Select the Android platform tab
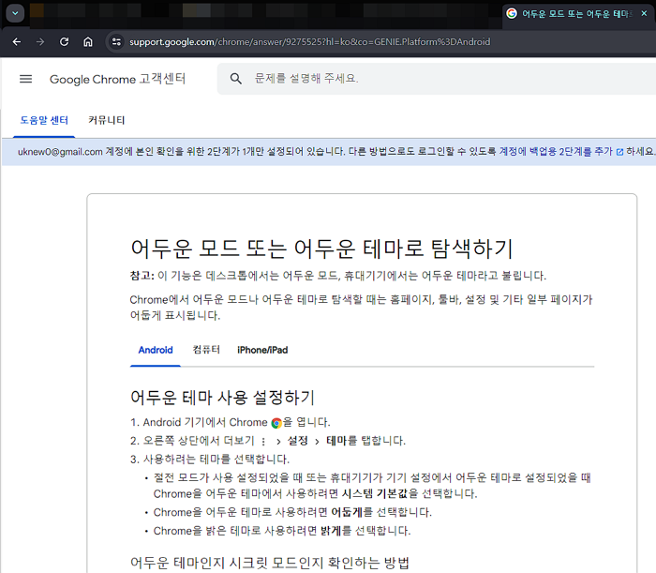Image resolution: width=656 pixels, height=573 pixels. click(x=156, y=351)
